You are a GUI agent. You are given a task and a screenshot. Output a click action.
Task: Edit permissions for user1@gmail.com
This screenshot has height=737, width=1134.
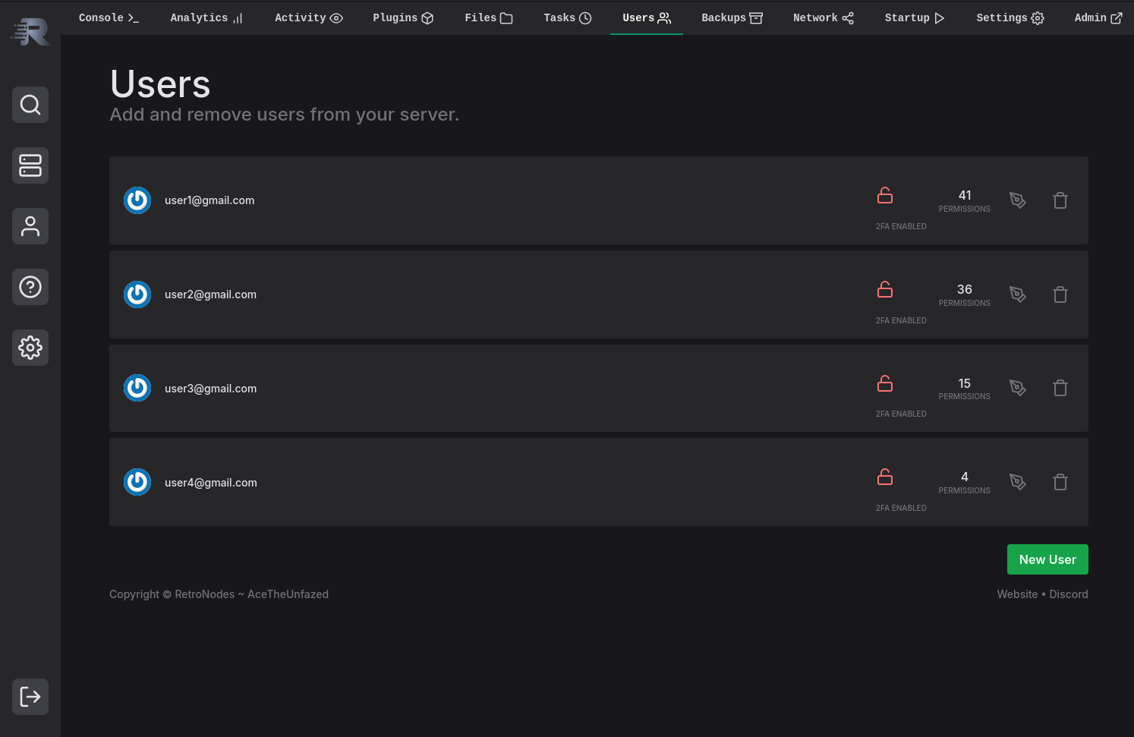1018,200
